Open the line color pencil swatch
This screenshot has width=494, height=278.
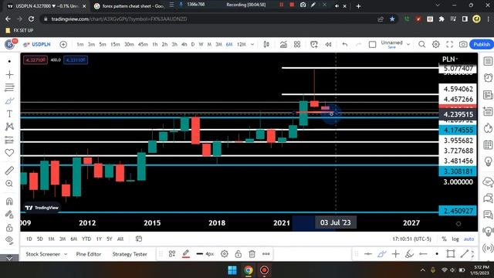click(x=186, y=254)
